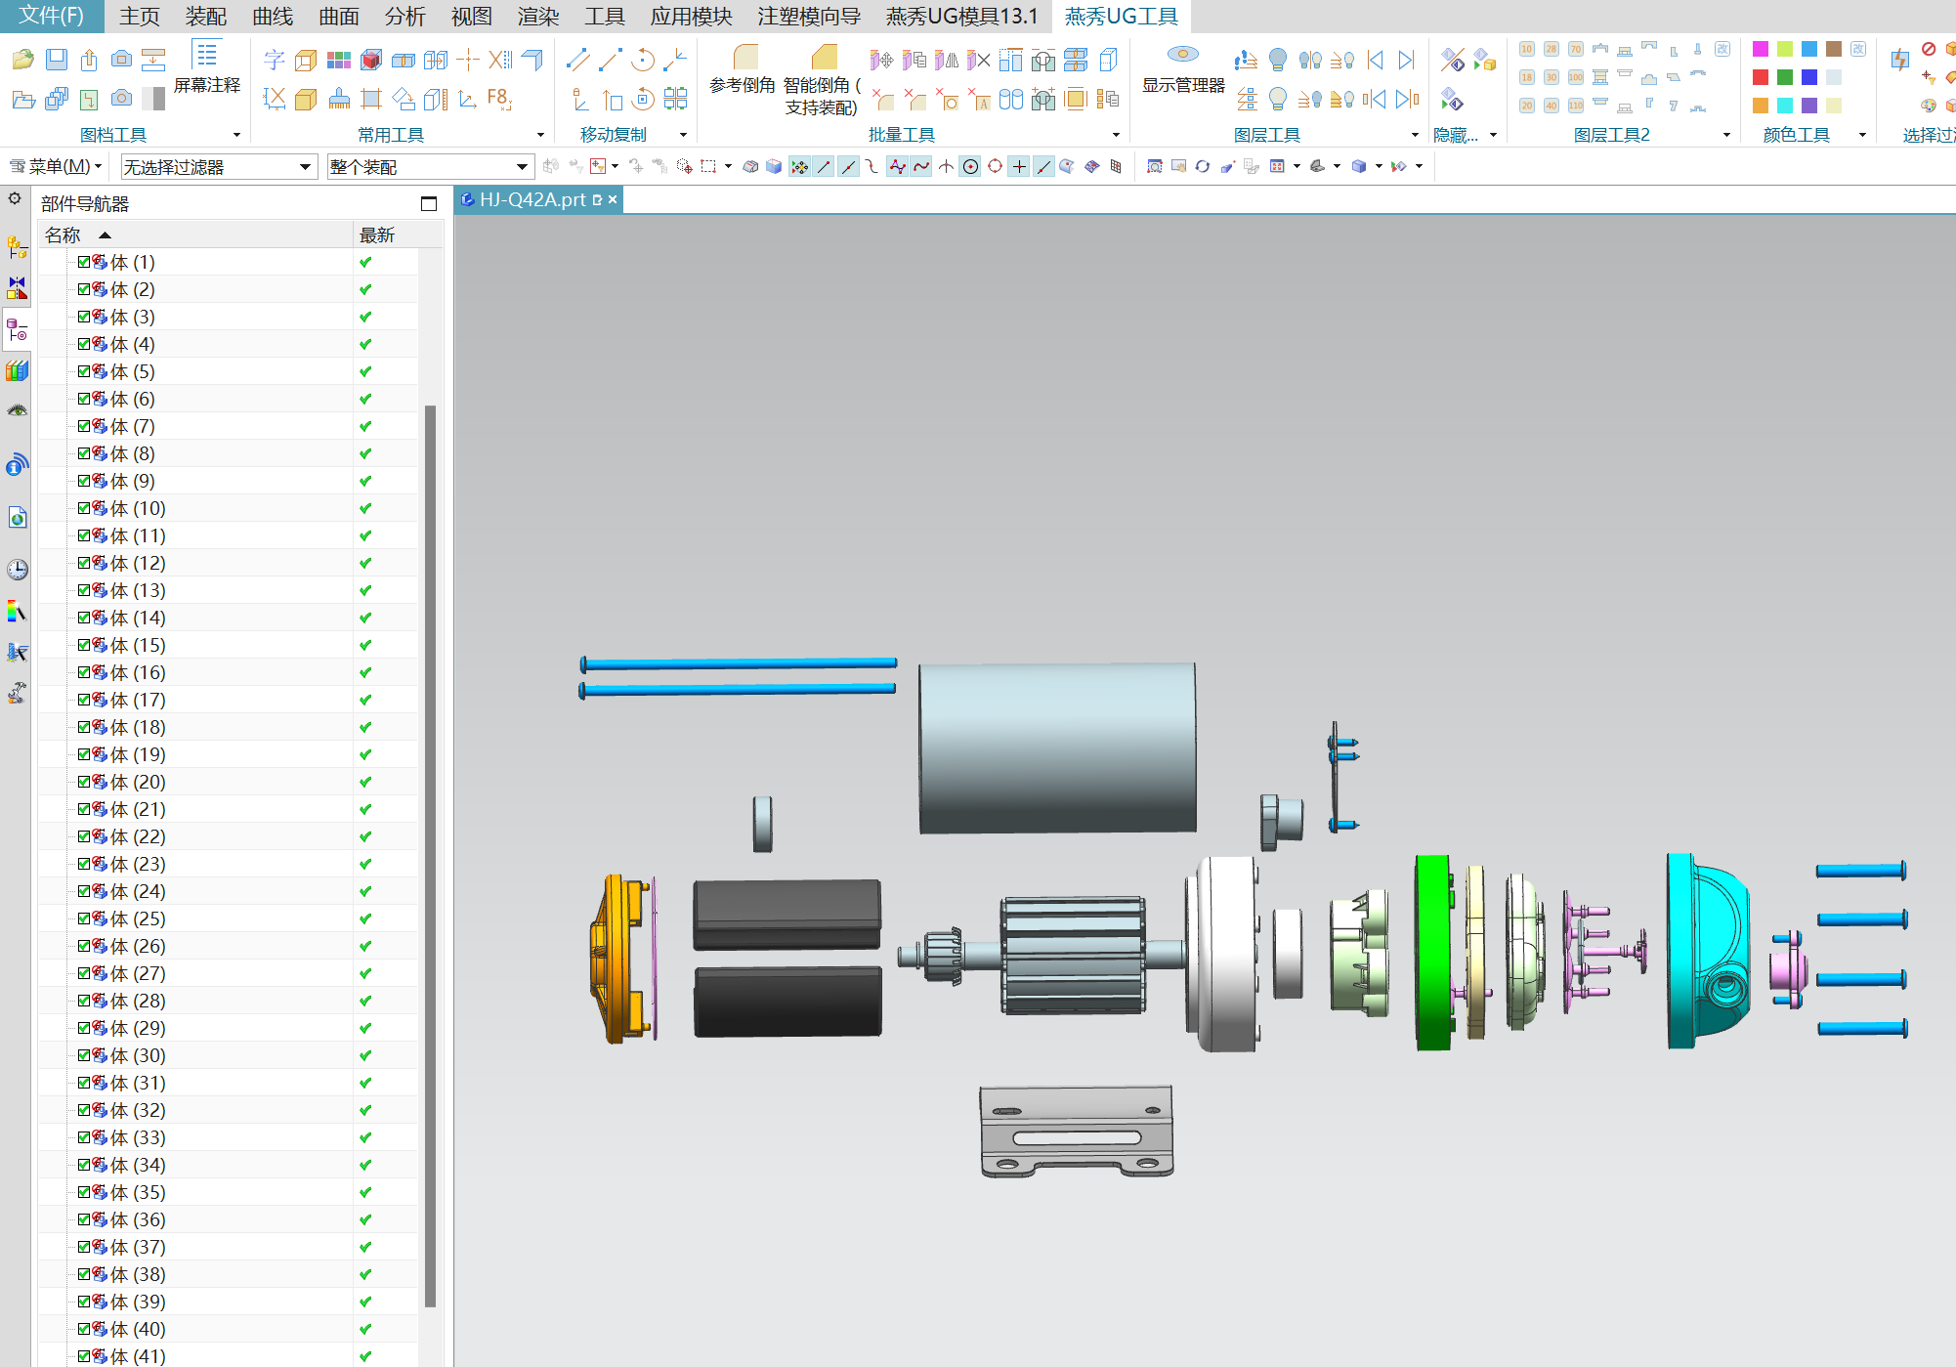Viewport: 1956px width, 1367px height.
Task: Open the History clock sidebar icon
Action: click(17, 570)
